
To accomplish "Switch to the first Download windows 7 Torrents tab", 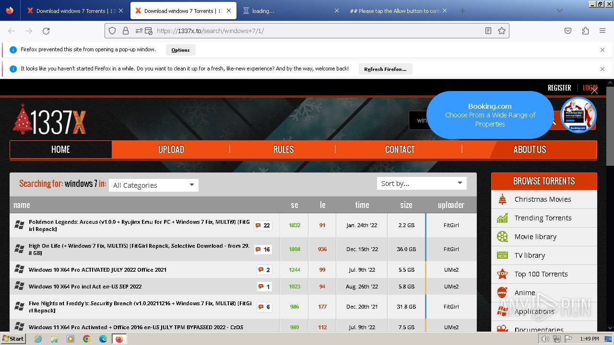I will (x=72, y=11).
